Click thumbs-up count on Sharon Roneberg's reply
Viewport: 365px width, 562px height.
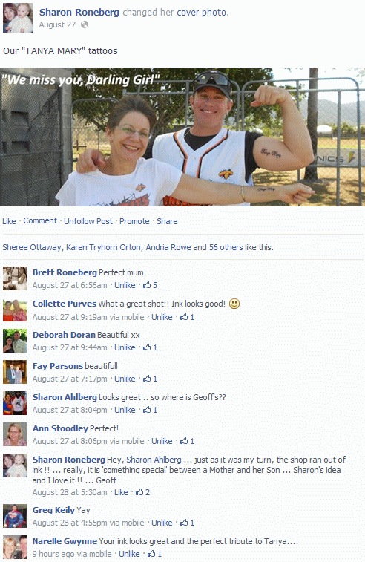[148, 492]
